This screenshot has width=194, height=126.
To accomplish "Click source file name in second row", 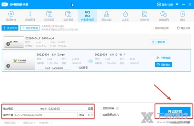I will tap(51, 54).
